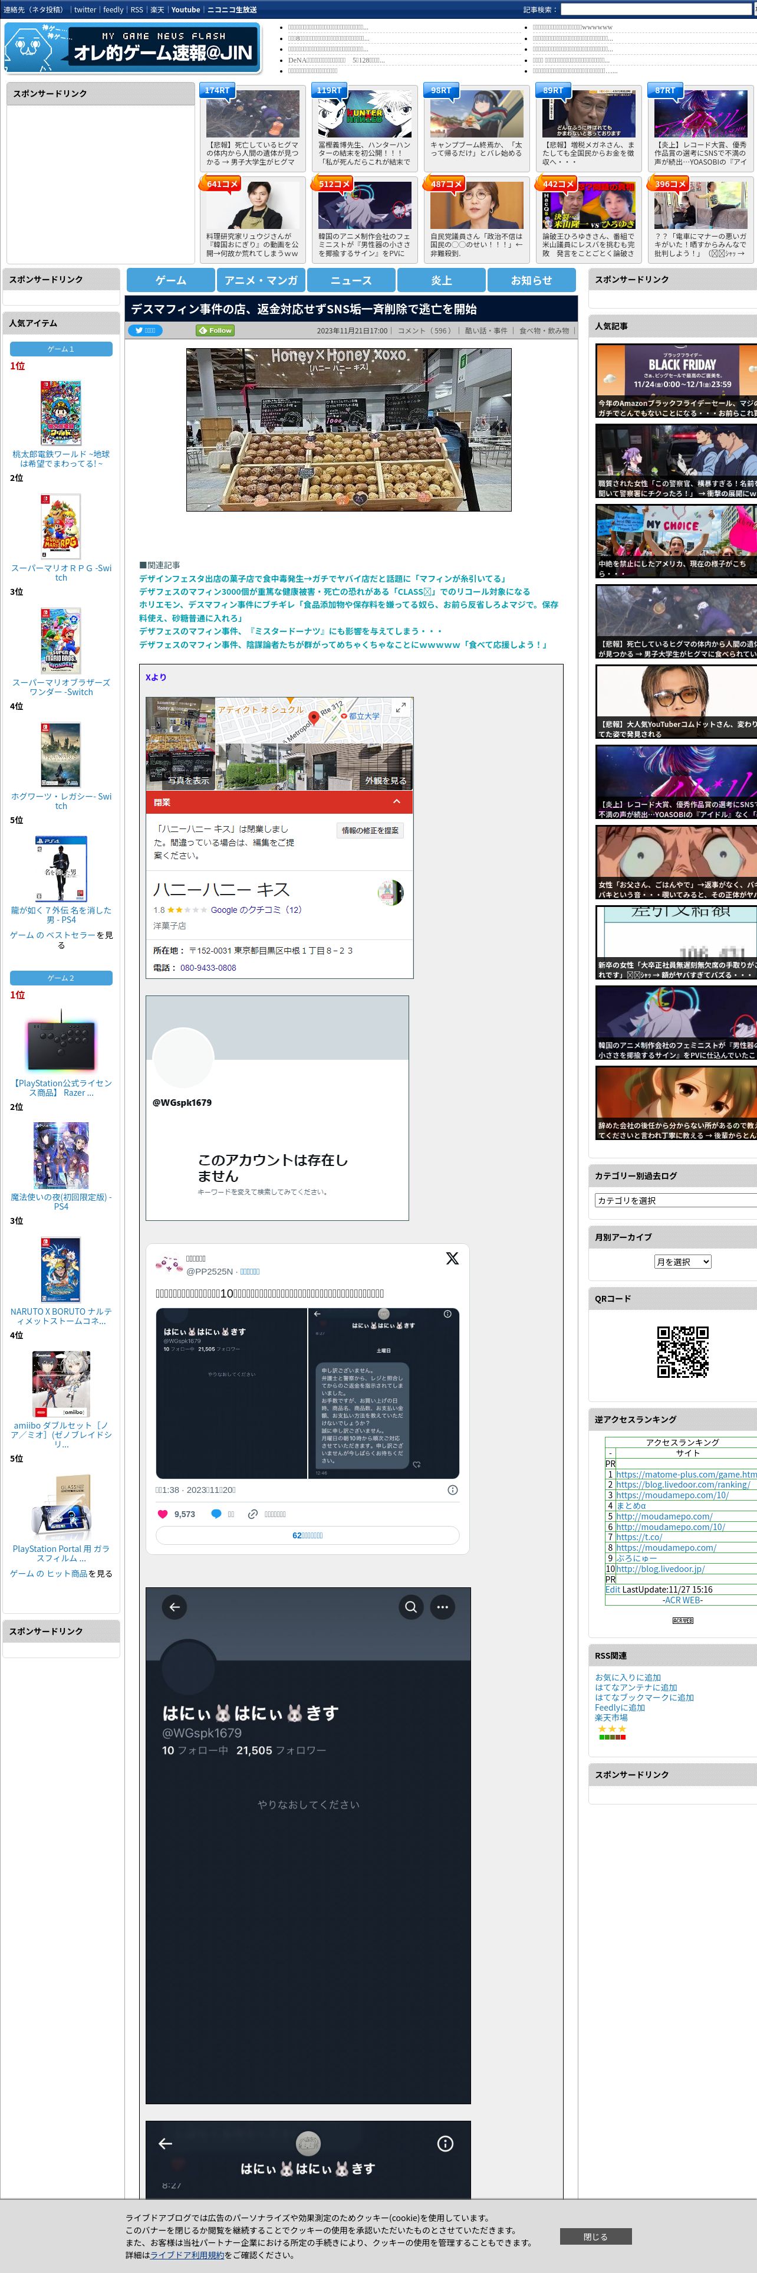Click はてなブックマークに追加 link
The image size is (757, 2273).
tap(644, 1697)
